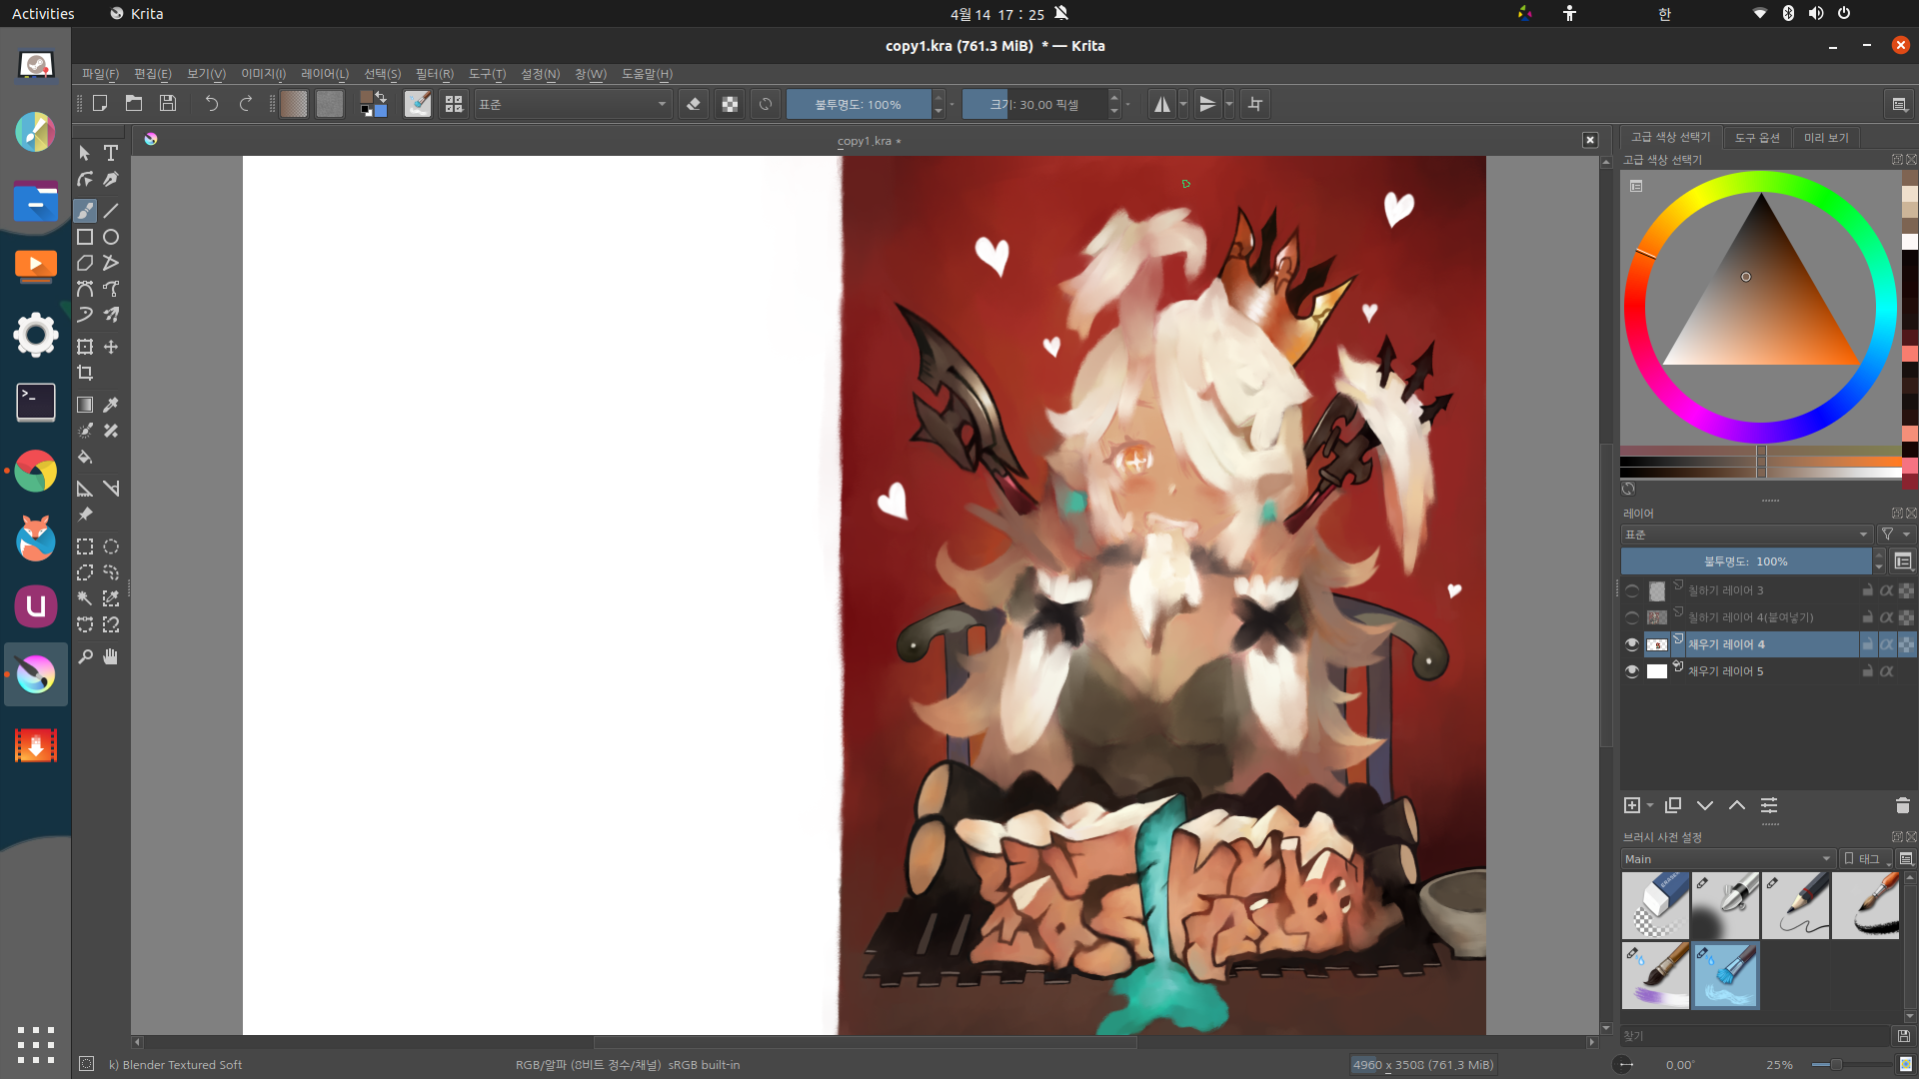
Task: Create a new document icon
Action: (x=100, y=103)
